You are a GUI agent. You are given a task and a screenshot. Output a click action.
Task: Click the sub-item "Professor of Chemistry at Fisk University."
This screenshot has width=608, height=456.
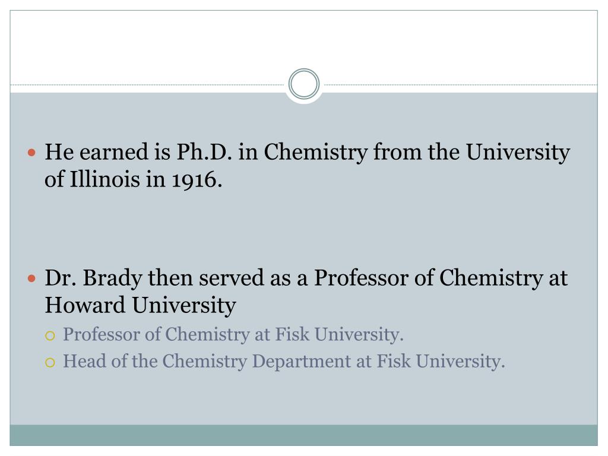pyautogui.click(x=233, y=334)
